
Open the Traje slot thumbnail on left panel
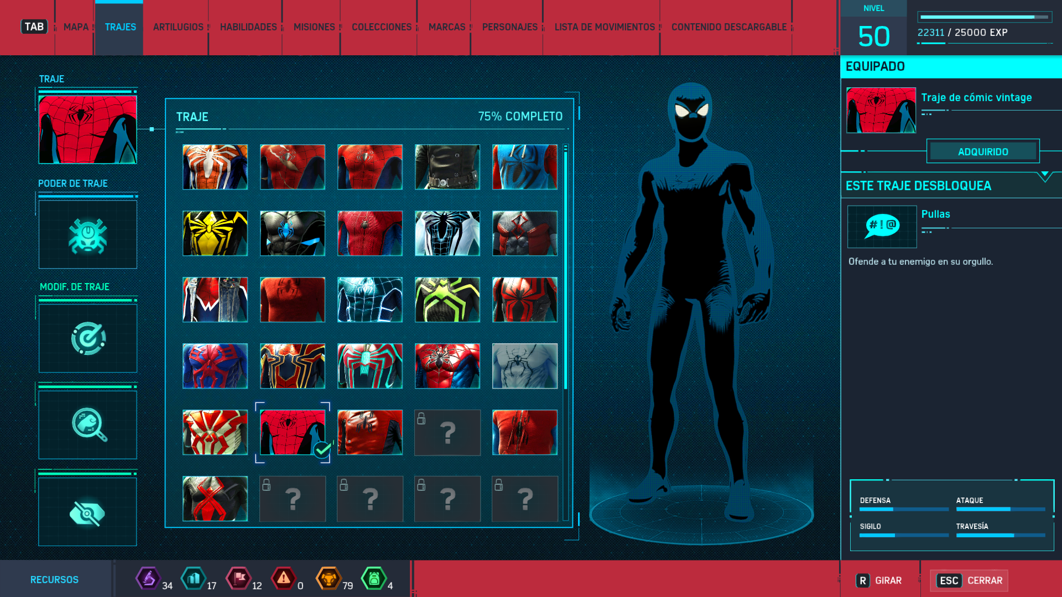pyautogui.click(x=88, y=129)
